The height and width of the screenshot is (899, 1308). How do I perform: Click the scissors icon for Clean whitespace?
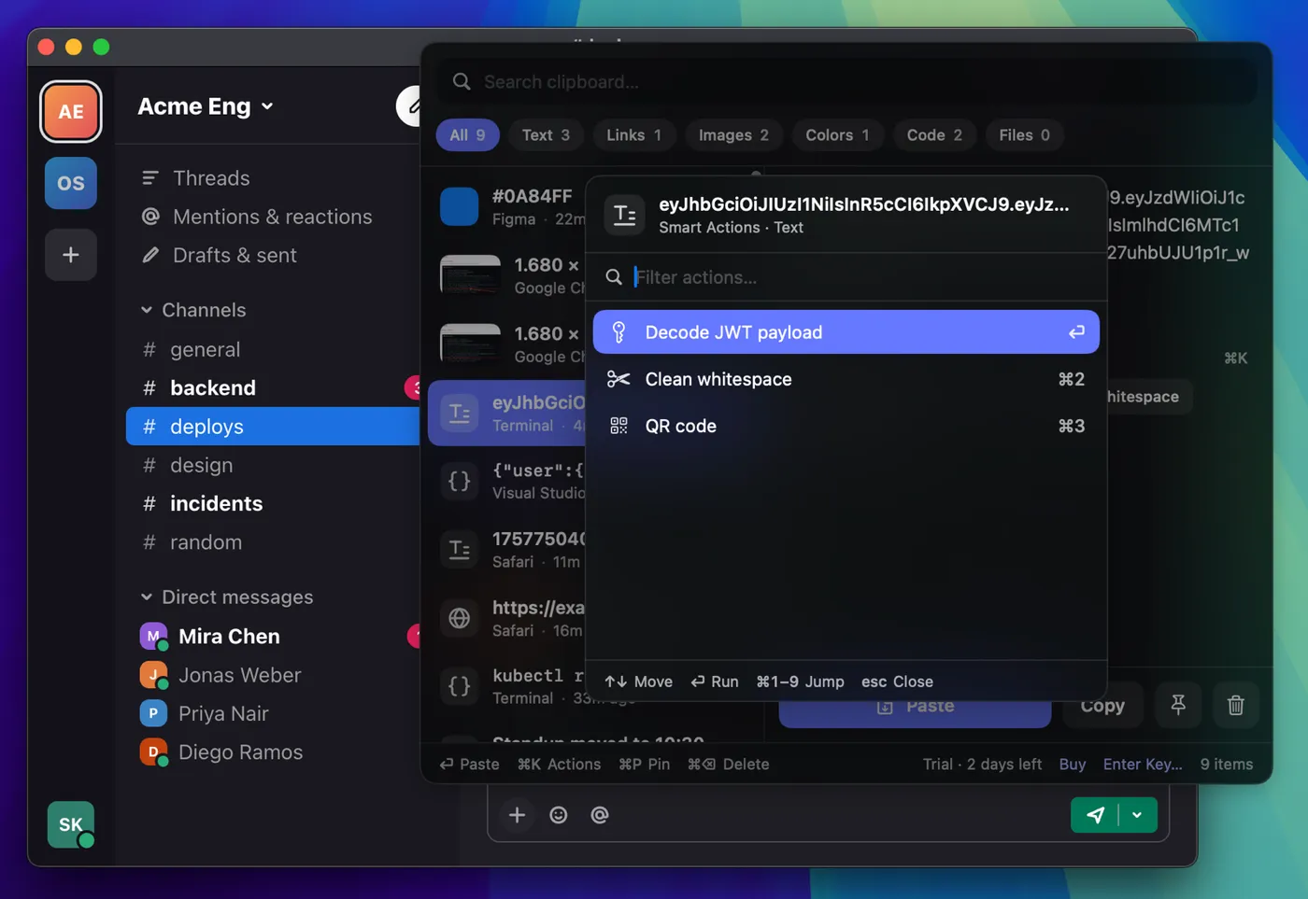pos(618,379)
